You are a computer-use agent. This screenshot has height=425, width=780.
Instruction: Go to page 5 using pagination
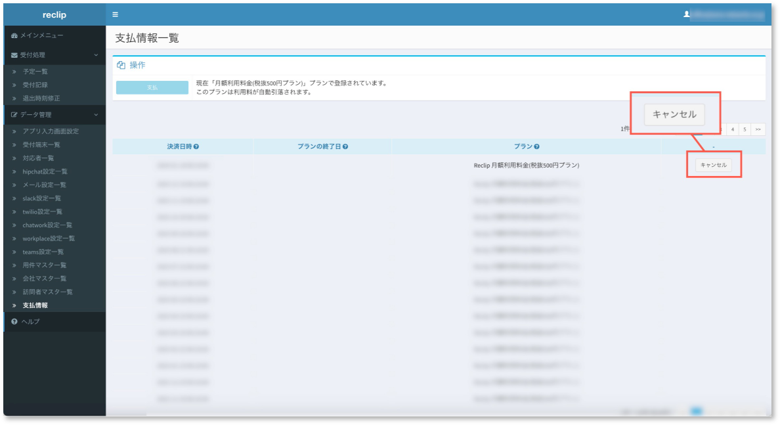point(745,129)
